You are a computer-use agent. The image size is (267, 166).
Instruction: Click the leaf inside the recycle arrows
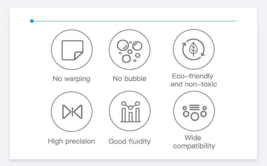193,49
